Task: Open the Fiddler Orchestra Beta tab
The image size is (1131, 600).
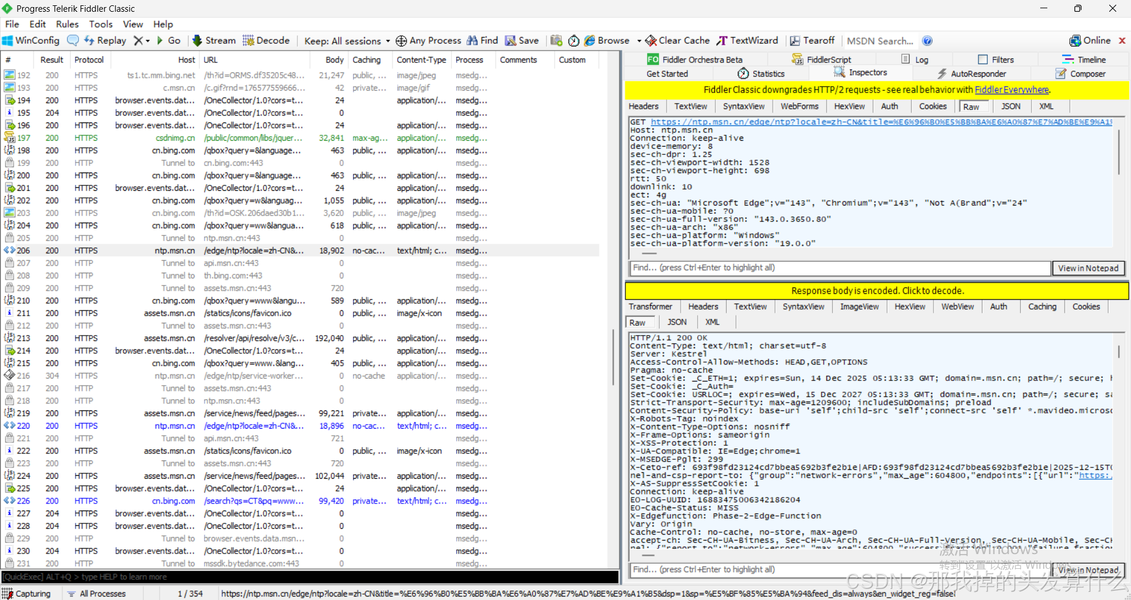Action: [x=695, y=59]
